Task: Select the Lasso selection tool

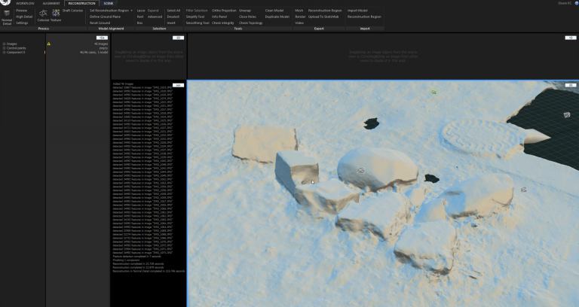Action: click(141, 11)
